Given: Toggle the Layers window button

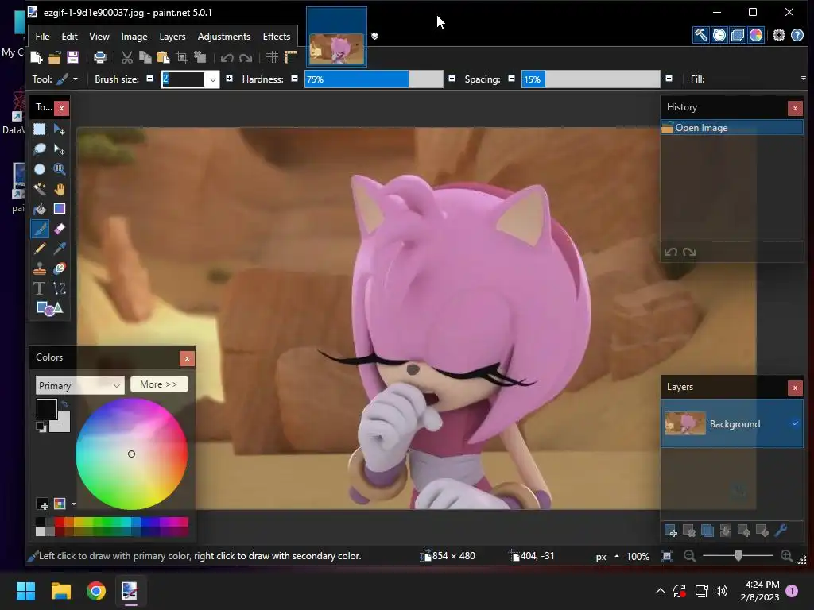Looking at the screenshot, I should click(737, 35).
